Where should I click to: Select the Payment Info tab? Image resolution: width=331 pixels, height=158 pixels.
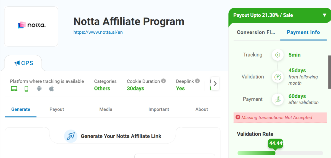point(303,32)
